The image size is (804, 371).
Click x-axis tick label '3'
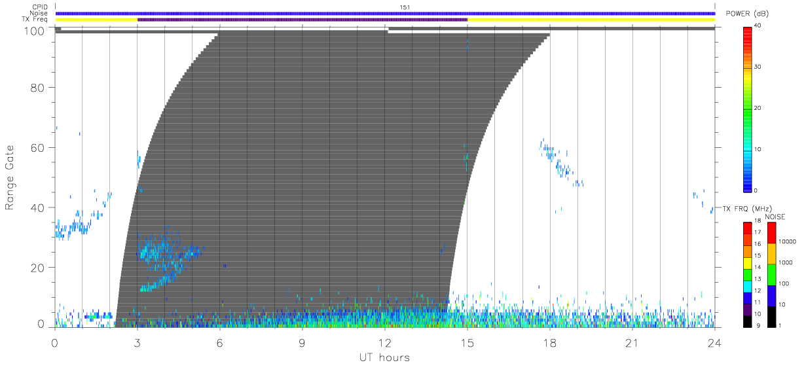click(x=137, y=342)
